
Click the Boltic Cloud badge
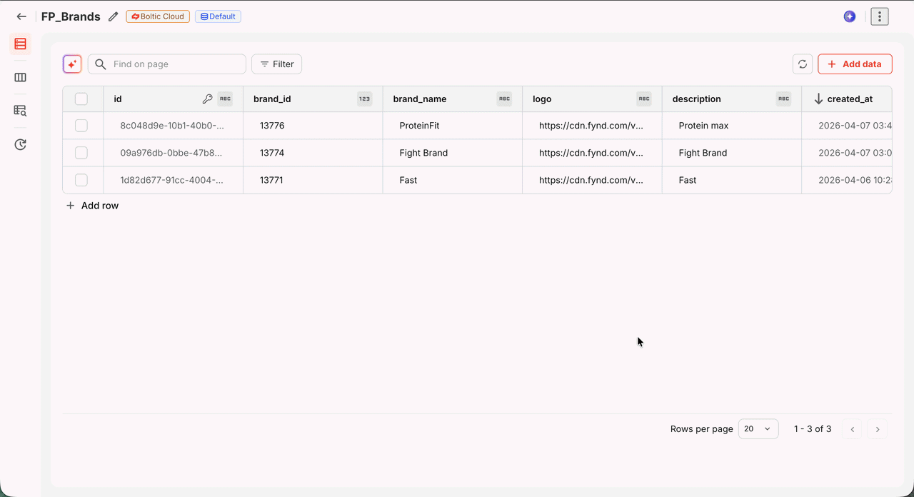158,16
